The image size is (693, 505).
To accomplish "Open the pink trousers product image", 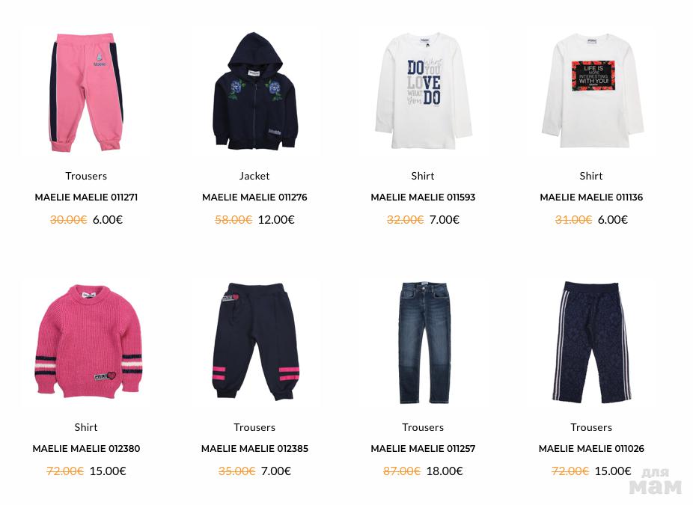I will tap(86, 91).
